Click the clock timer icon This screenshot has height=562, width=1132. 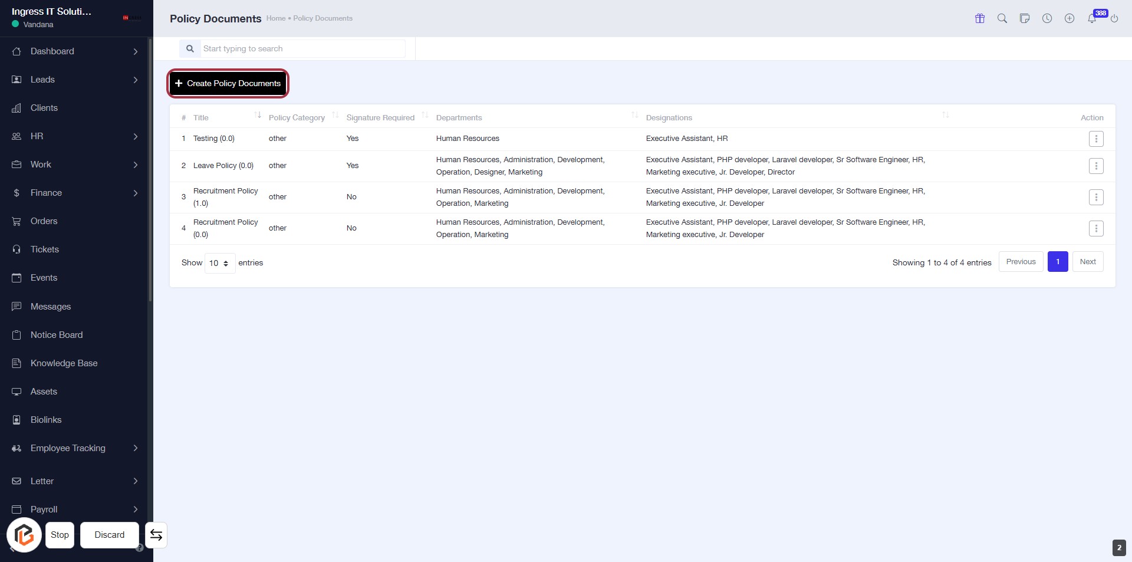tap(1047, 18)
